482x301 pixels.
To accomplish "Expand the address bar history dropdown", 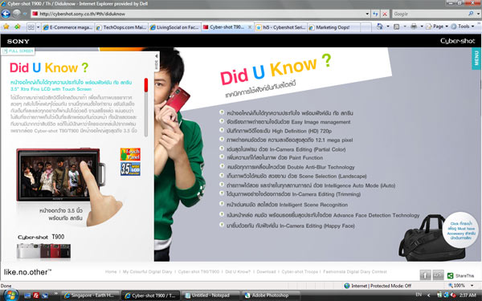I will point(367,14).
